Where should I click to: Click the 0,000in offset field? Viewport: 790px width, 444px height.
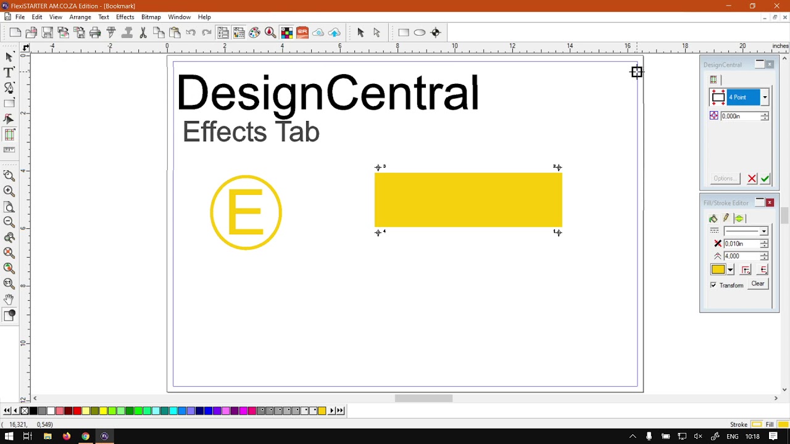point(740,116)
